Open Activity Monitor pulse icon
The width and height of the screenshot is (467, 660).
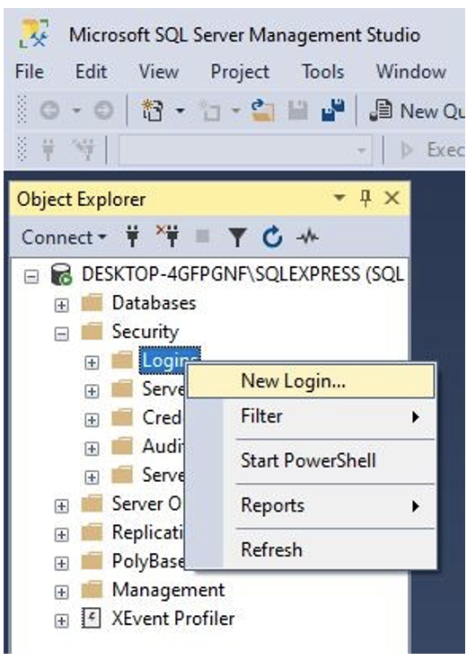308,237
